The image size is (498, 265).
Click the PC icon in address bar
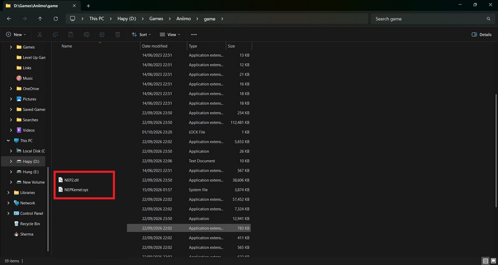pyautogui.click(x=73, y=19)
